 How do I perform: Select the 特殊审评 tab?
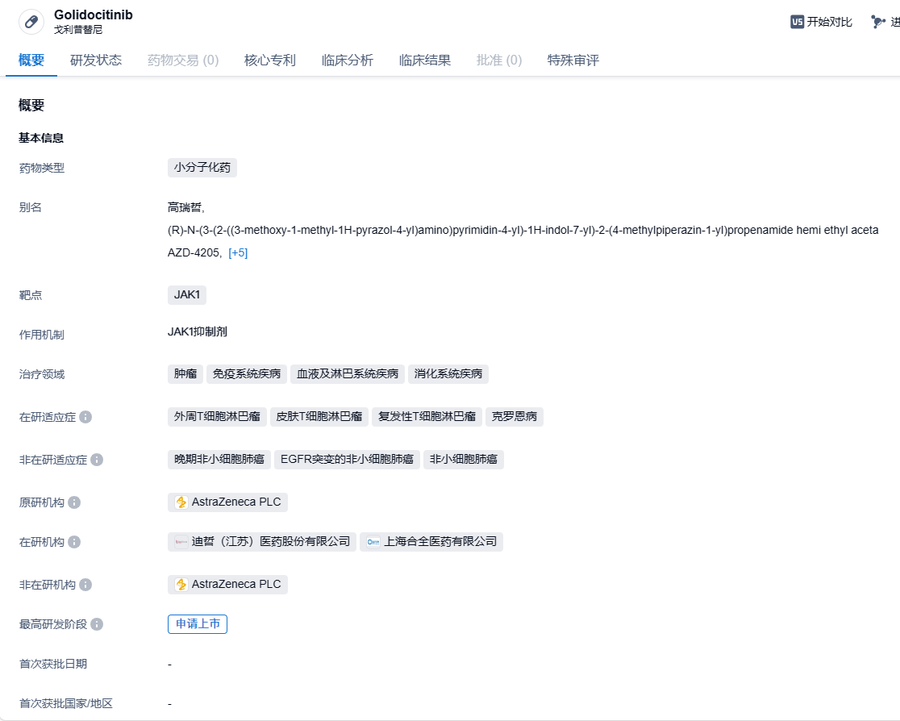(x=573, y=60)
